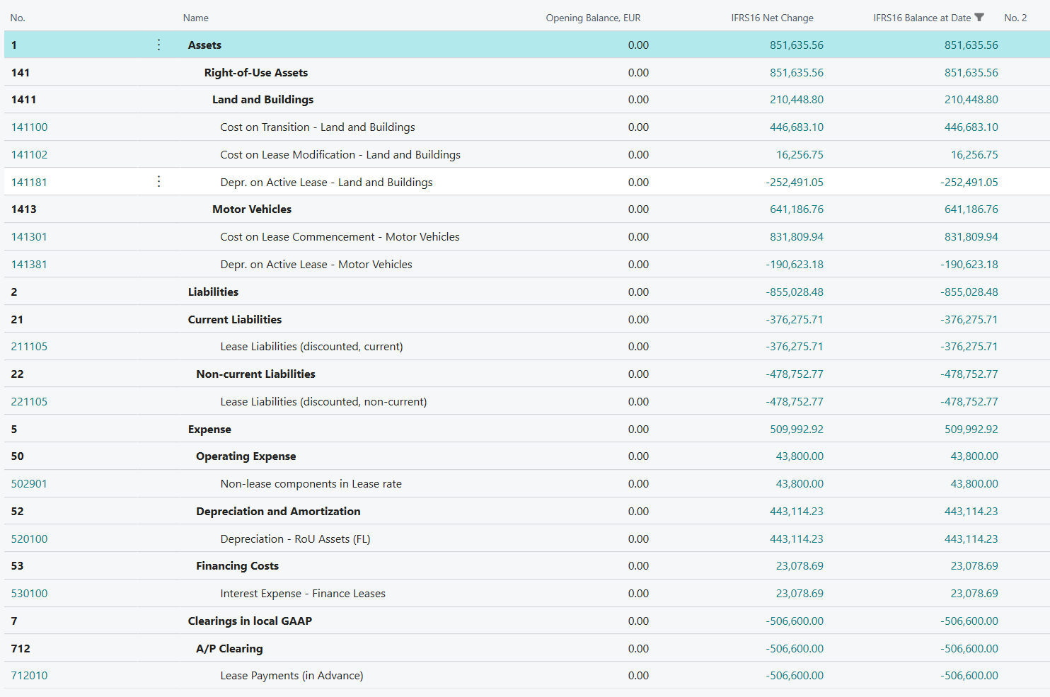Select the Financing Costs row

tap(527, 566)
